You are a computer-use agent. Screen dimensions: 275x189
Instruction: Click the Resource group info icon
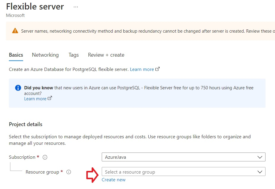69,172
